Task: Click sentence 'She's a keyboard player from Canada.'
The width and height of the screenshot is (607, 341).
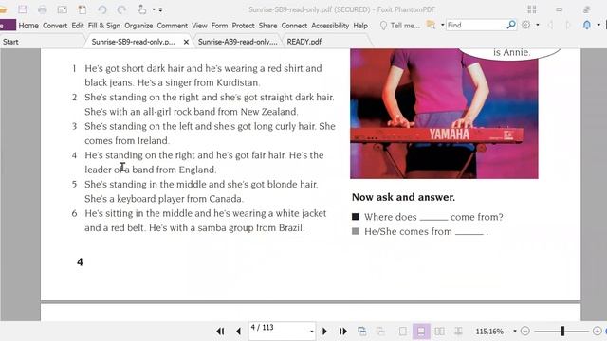Action: click(164, 199)
